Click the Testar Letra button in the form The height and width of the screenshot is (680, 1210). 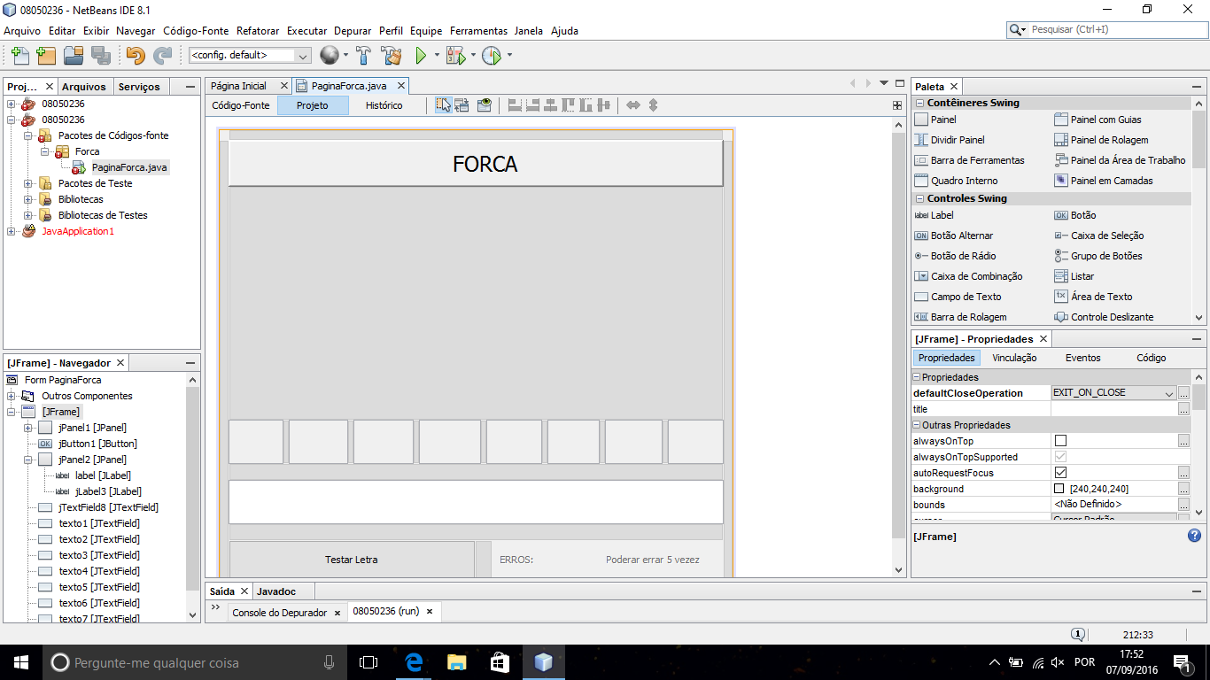point(352,560)
